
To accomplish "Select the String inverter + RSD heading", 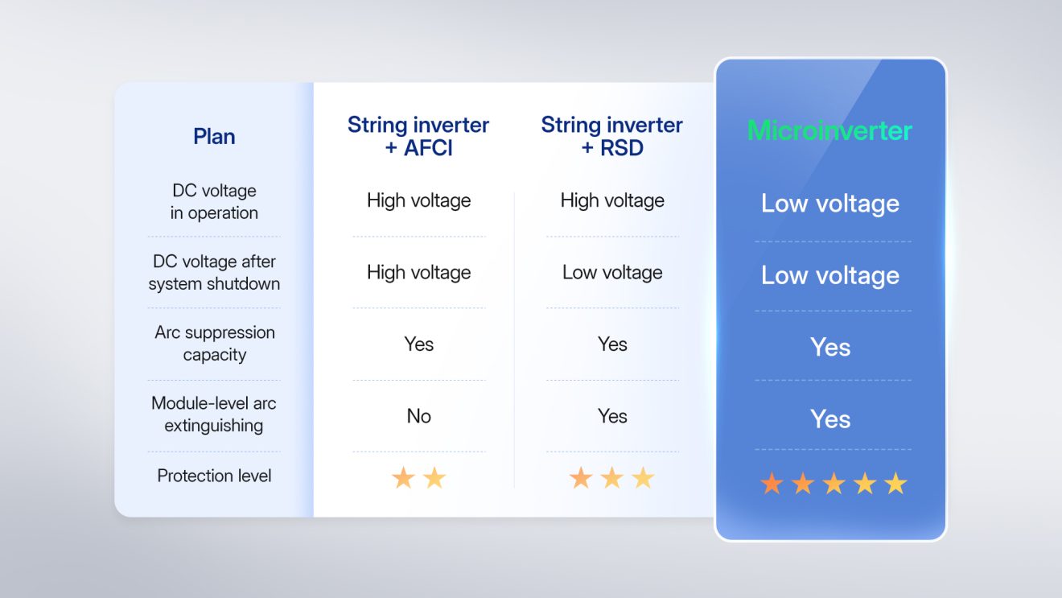I will (611, 136).
